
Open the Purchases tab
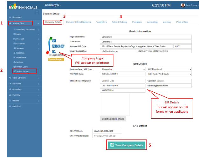[x=137, y=22]
